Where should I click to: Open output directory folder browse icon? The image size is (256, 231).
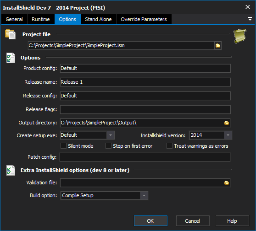227,123
